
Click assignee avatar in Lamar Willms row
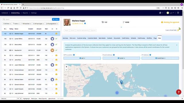click(x=52, y=39)
